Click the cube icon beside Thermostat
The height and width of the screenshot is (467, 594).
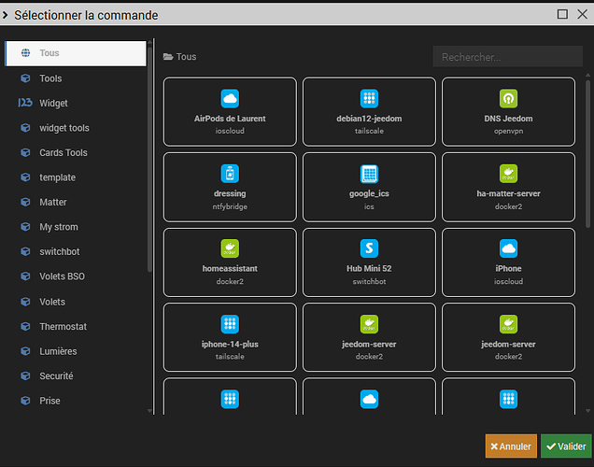point(25,327)
